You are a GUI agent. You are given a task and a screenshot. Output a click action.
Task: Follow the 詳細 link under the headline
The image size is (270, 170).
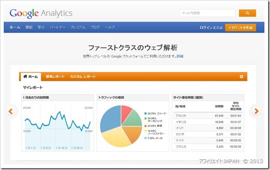[x=180, y=56]
